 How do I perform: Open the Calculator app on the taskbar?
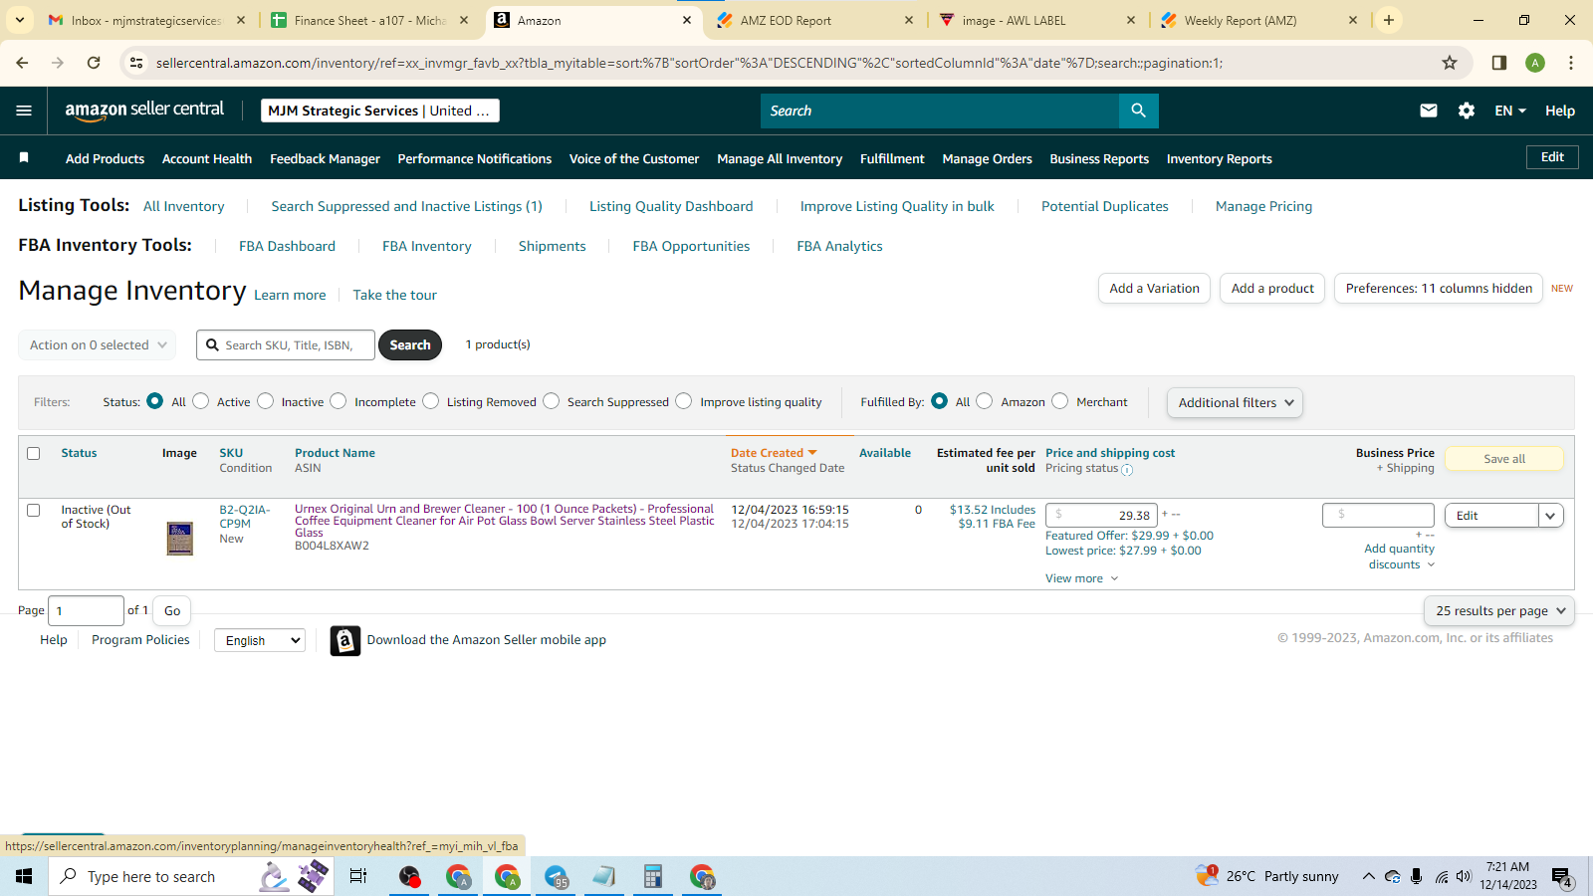tap(653, 876)
